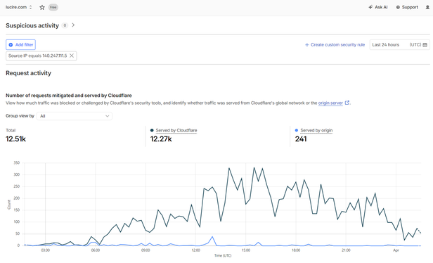Star the lucire.com site
The height and width of the screenshot is (263, 433).
click(42, 8)
